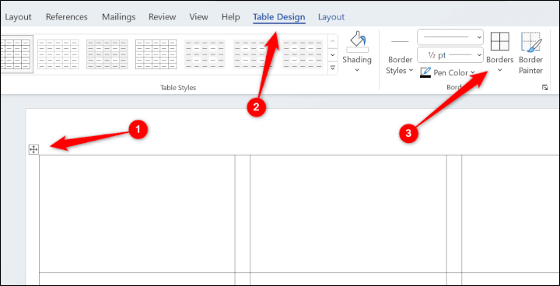Apply the fifth table style thumbnail
The width and height of the screenshot is (560, 286).
205,54
